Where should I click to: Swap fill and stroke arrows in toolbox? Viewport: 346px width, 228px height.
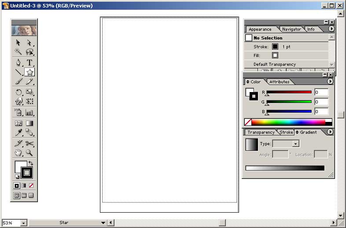pyautogui.click(x=31, y=163)
